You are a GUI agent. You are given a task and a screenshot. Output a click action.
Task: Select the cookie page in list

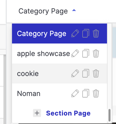(x=59, y=73)
